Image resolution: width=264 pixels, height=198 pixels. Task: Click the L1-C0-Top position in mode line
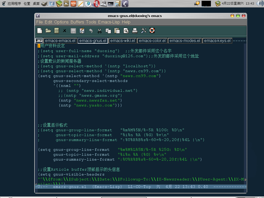tap(139, 187)
